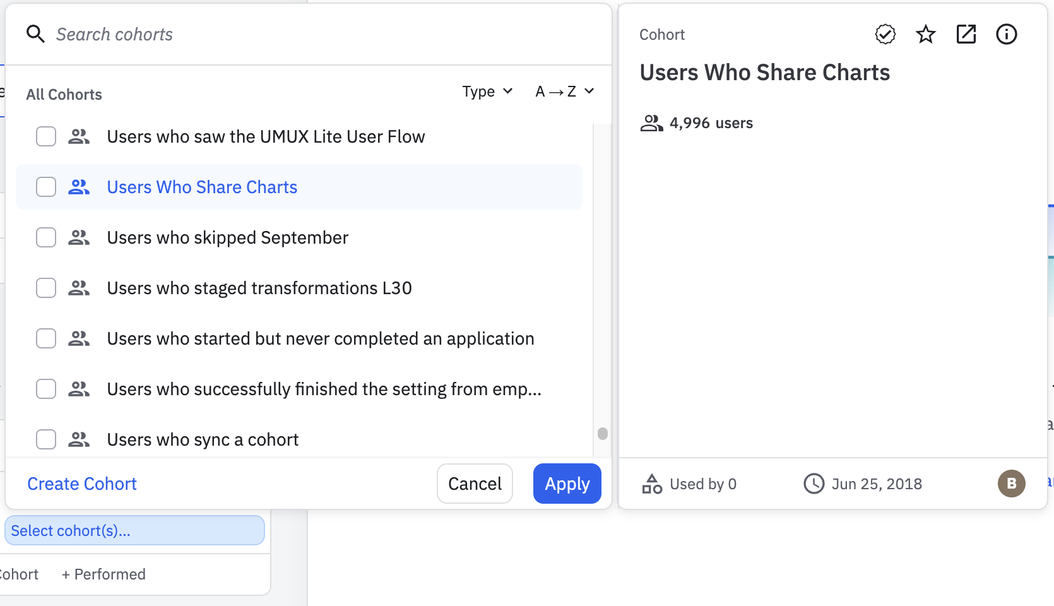This screenshot has height=606, width=1054.
Task: Click the clock icon beside Jun 25, 2018
Action: [814, 484]
